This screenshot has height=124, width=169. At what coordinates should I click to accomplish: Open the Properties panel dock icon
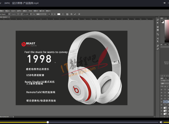coord(158,27)
